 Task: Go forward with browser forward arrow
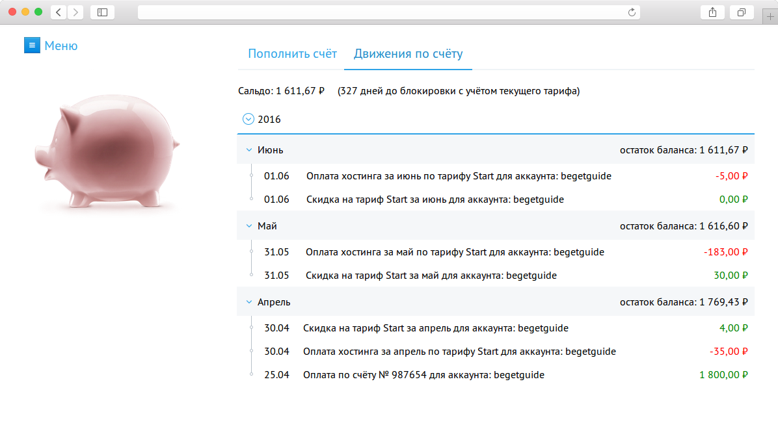click(x=75, y=12)
